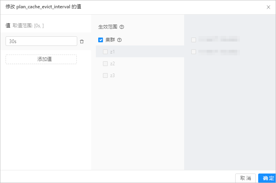Open help tooltip beside 集群
276x183 pixels.
(119, 40)
